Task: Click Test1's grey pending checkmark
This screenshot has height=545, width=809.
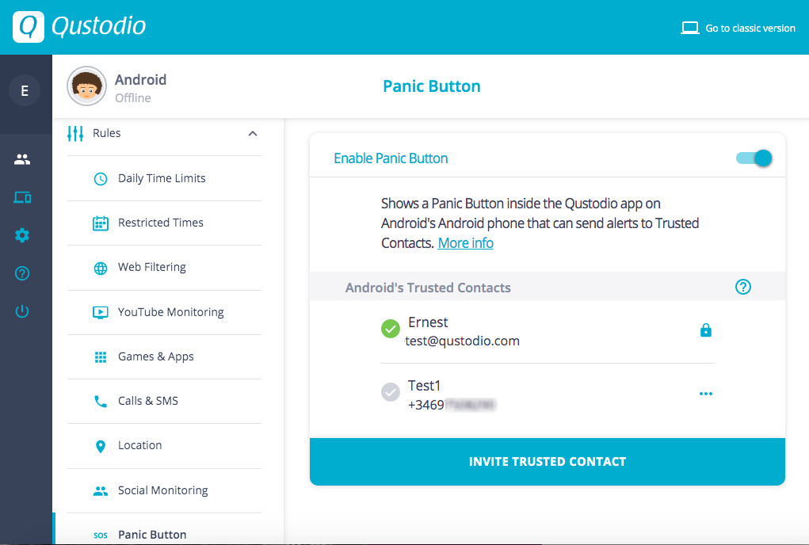Action: tap(391, 392)
